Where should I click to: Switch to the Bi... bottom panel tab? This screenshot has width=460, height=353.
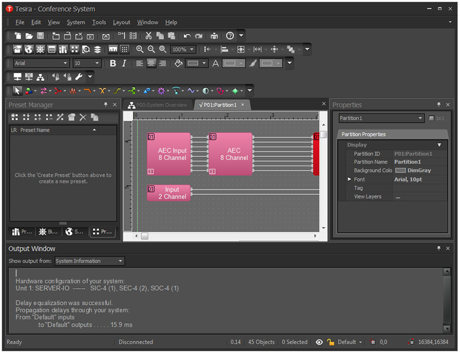click(x=49, y=232)
